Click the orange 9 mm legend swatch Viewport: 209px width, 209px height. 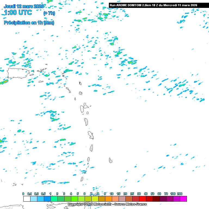(x=109, y=199)
